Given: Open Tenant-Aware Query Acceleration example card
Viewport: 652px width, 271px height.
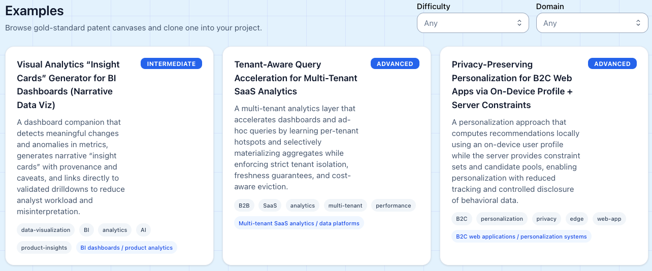Looking at the screenshot, I should pyautogui.click(x=296, y=78).
